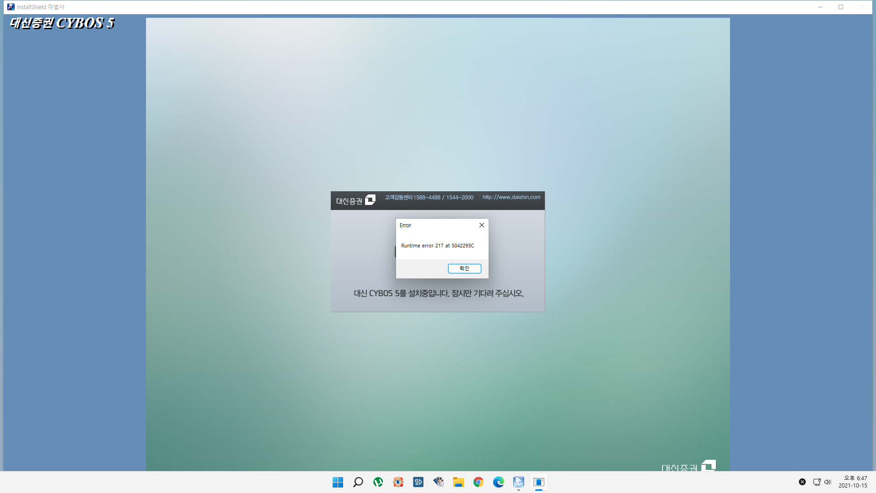876x493 pixels.
Task: Maximize the InstallShield 마법사 window
Action: (x=841, y=7)
